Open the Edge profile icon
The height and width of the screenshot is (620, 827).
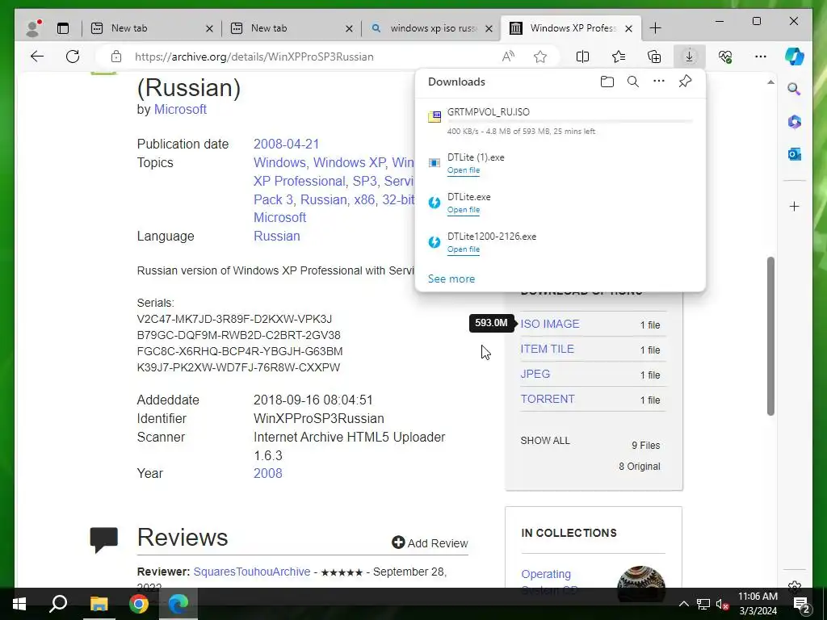coord(33,28)
